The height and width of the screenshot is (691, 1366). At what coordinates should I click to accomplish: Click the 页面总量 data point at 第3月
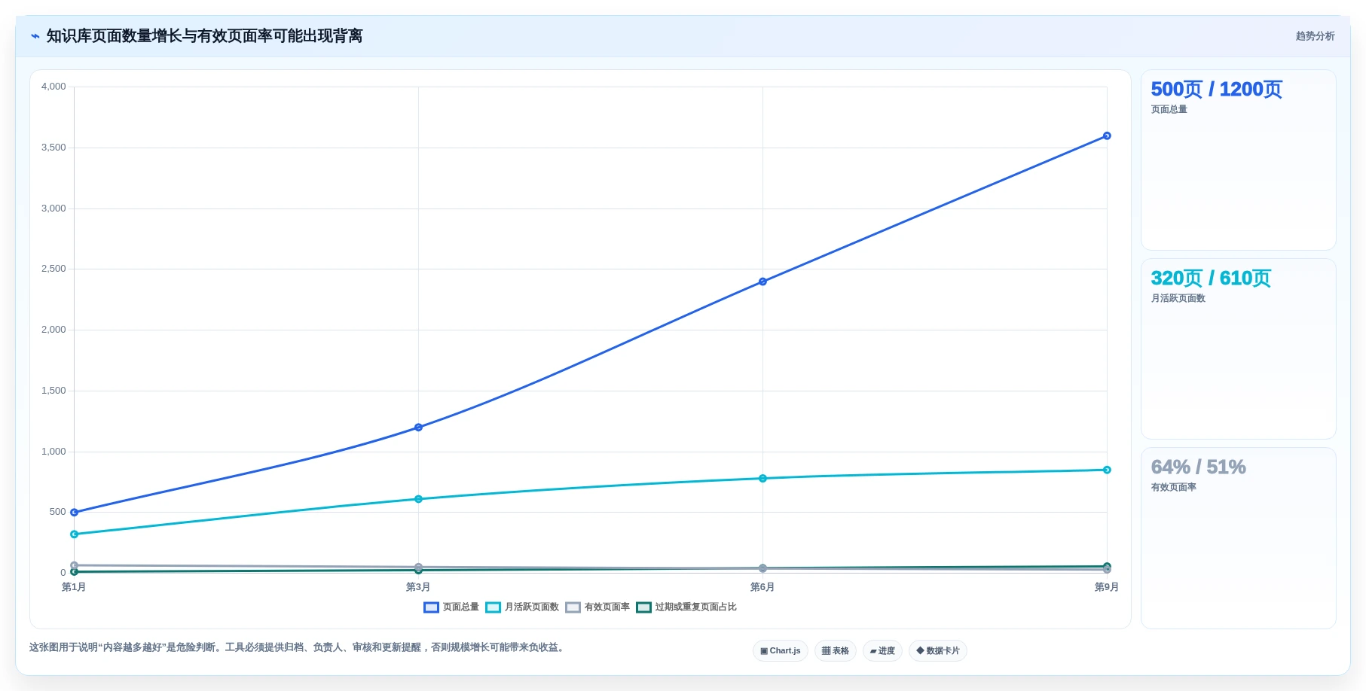(418, 428)
